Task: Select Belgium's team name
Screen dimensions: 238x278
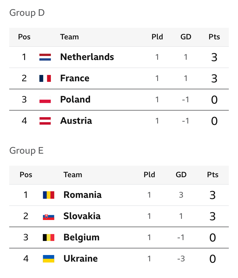Action: (81, 238)
